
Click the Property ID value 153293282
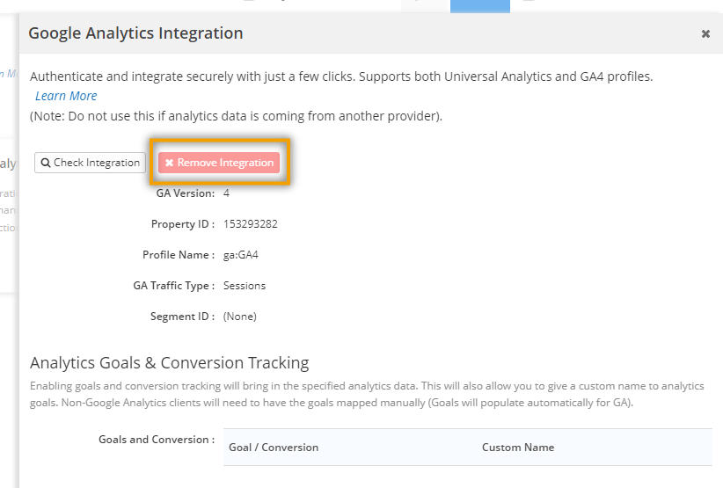click(251, 224)
